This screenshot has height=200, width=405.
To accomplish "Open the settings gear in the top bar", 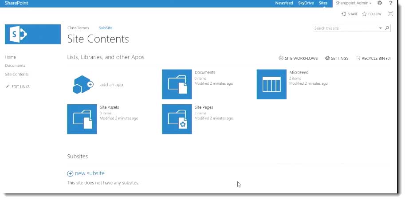I will [x=379, y=3].
